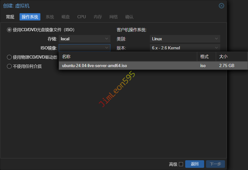Open the 版本 6.x - 2.6 Kernel dropdown
Screen dimensions: 248x170
(216, 48)
